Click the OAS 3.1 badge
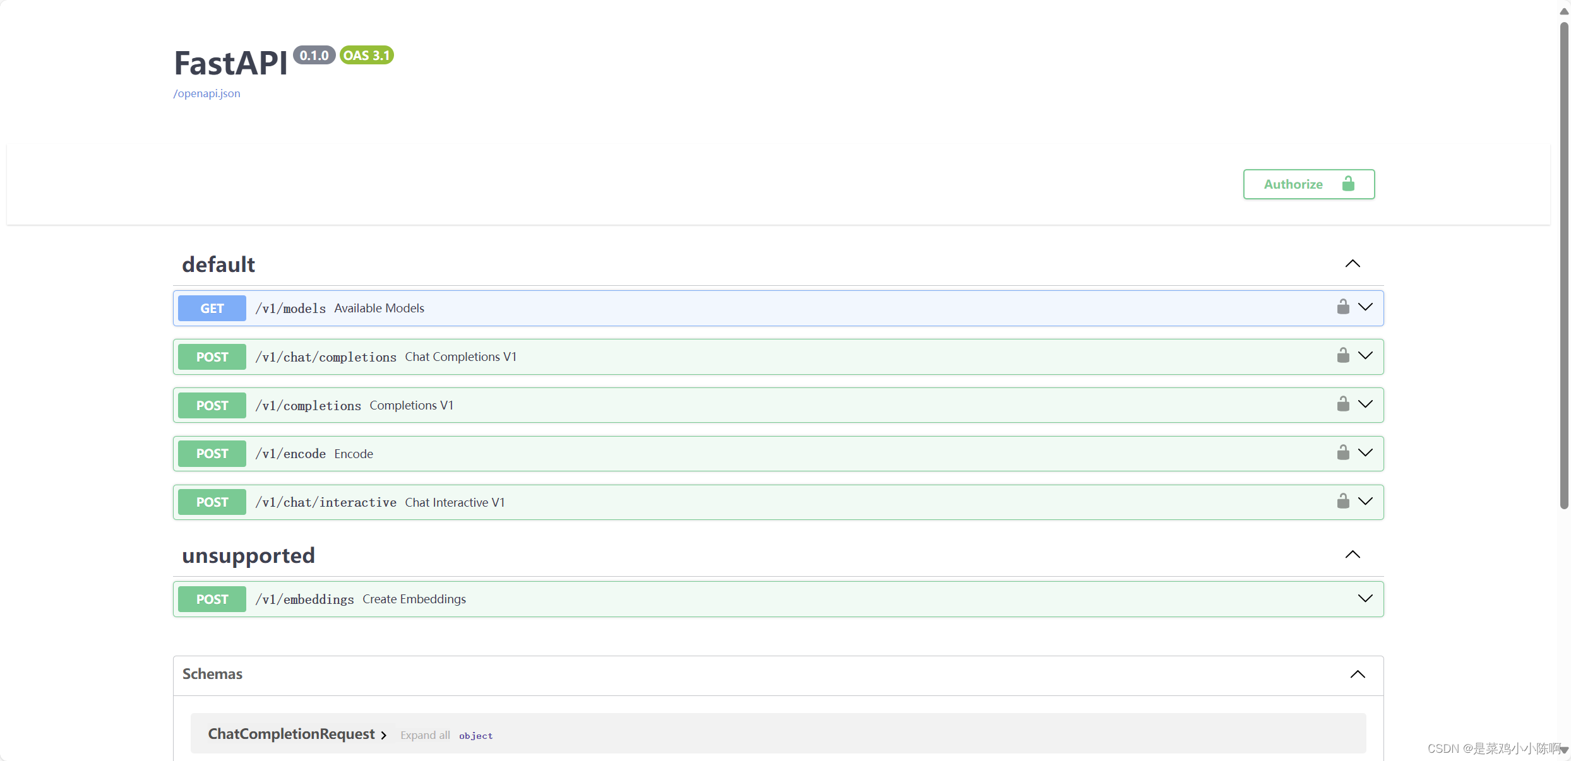Viewport: 1571px width, 761px height. click(366, 56)
